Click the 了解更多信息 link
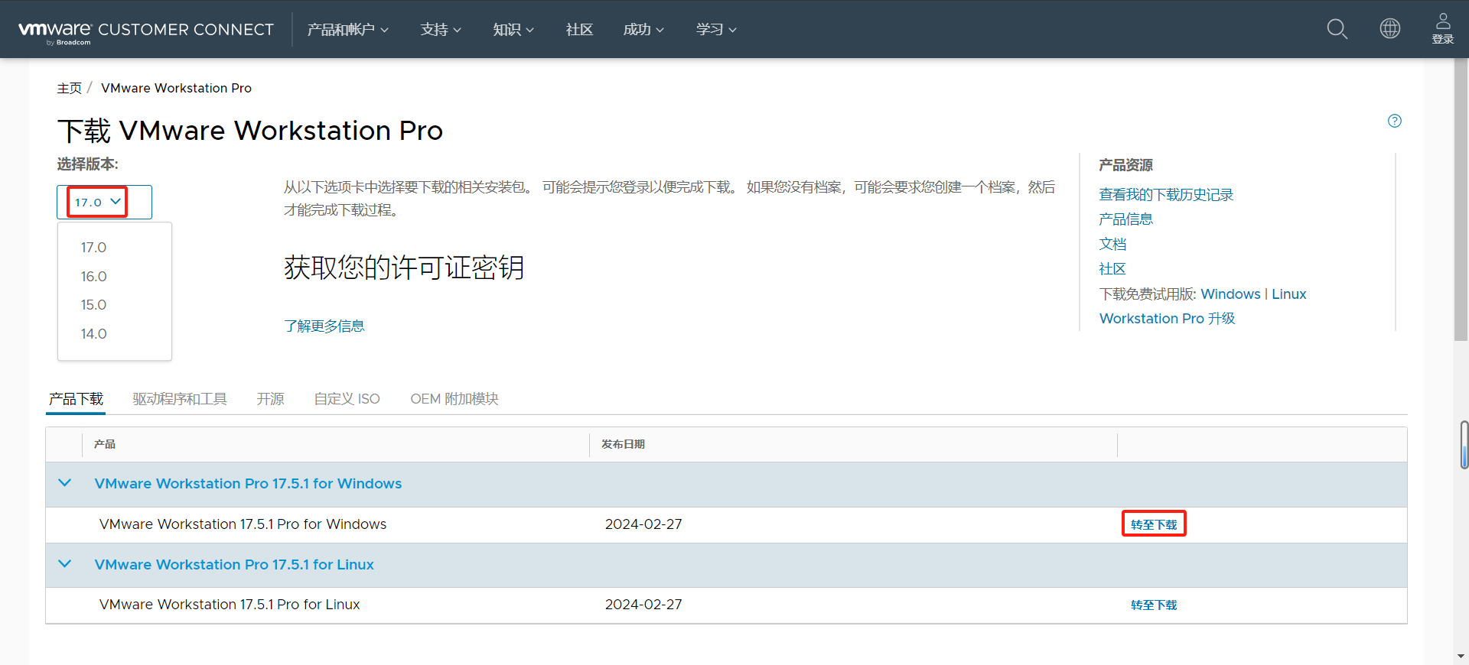The width and height of the screenshot is (1469, 665). click(324, 326)
